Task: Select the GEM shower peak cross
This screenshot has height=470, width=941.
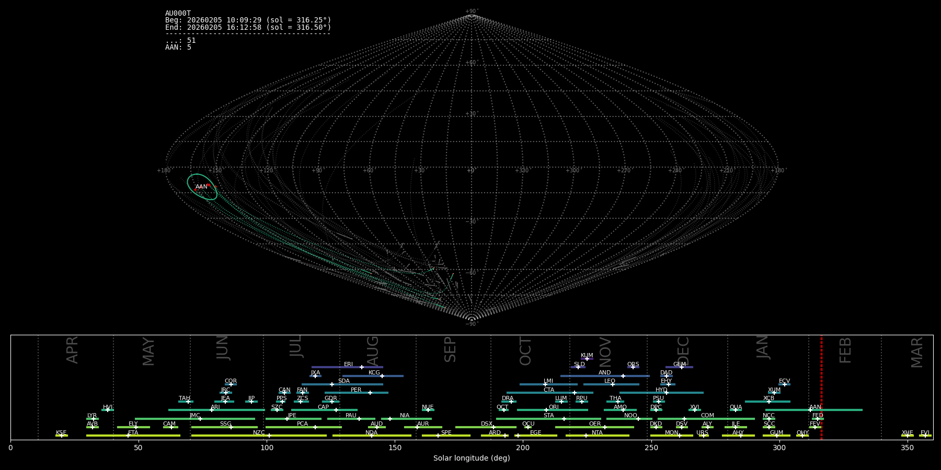Action: pyautogui.click(x=682, y=367)
